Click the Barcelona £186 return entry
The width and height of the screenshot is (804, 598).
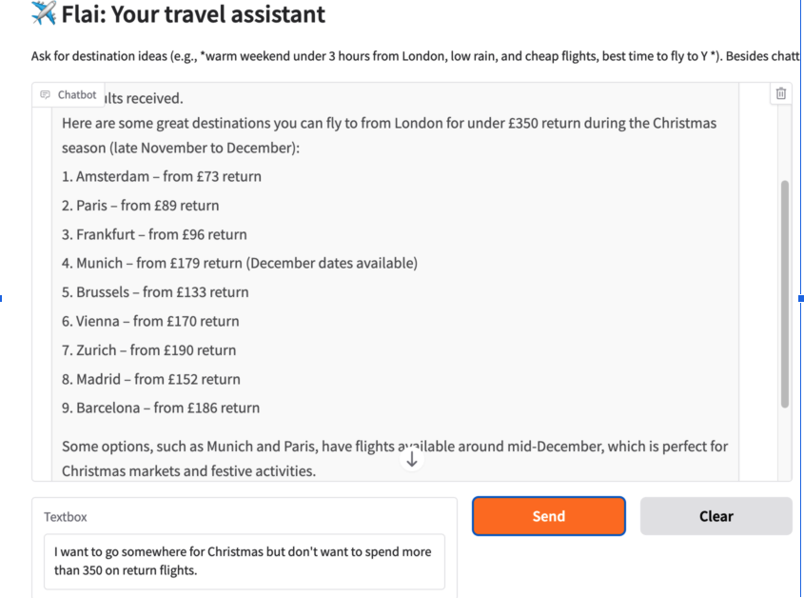click(160, 408)
